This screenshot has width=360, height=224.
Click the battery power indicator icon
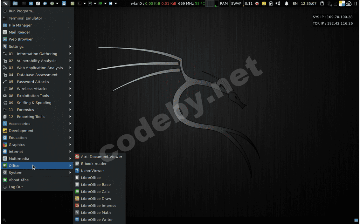pyautogui.click(x=271, y=3)
